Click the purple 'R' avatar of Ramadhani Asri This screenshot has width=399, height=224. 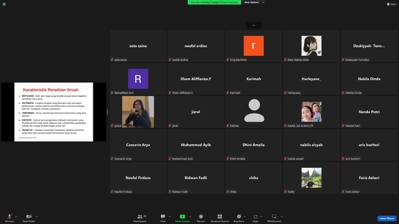[138, 79]
